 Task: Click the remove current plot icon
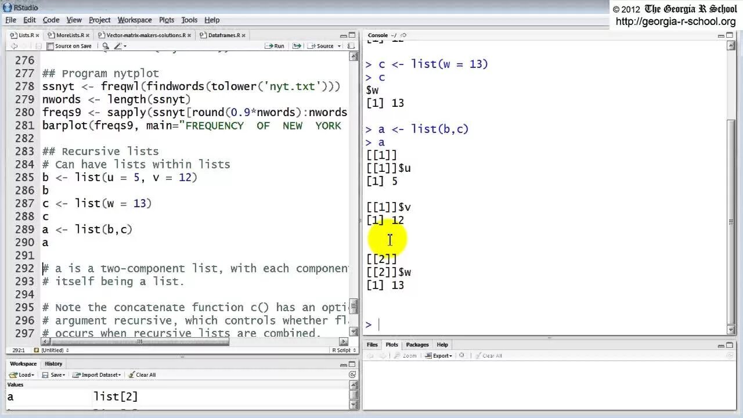(462, 355)
